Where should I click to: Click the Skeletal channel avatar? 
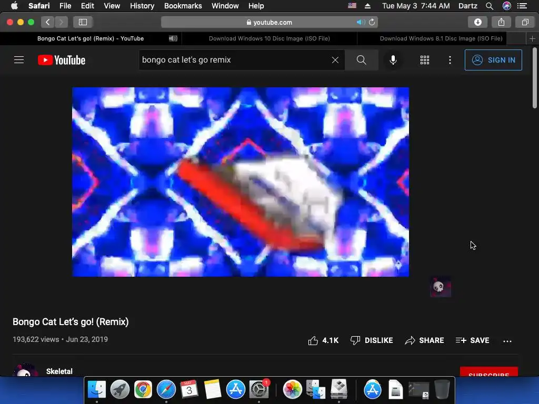tap(25, 370)
